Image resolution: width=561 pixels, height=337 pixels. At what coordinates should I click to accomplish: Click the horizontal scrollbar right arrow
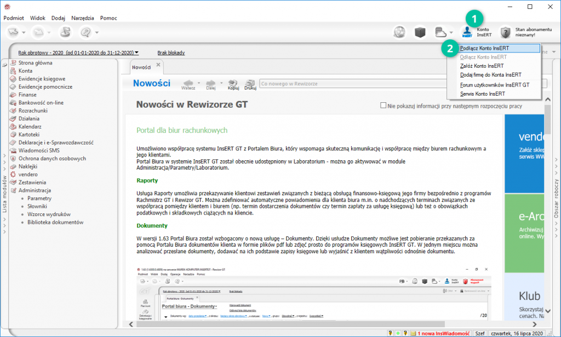[x=535, y=324]
